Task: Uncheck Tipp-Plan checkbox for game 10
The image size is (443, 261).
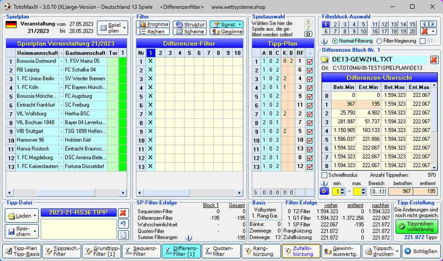Action: [310, 140]
